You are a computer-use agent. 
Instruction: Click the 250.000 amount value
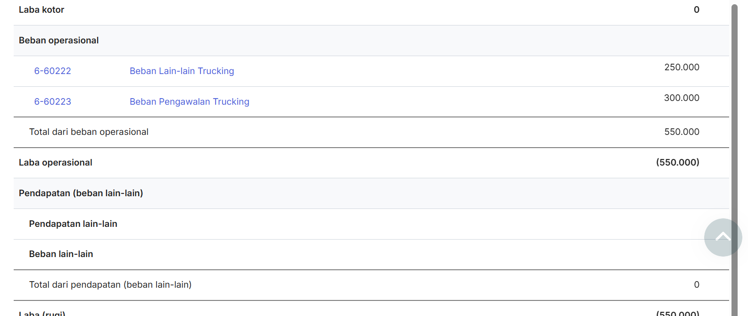pos(682,67)
